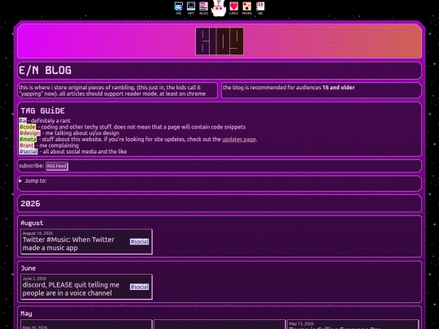
Task: Open the updates page link
Action: pos(239,139)
